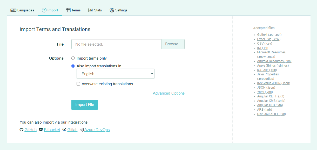
Task: Click the Azure DevOps logo icon
Action: 82,130
